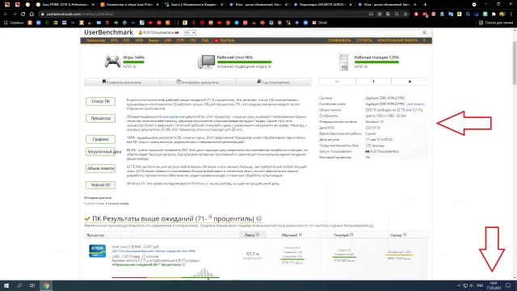Open the FPS menu item
517x291 pixels.
(x=193, y=40)
